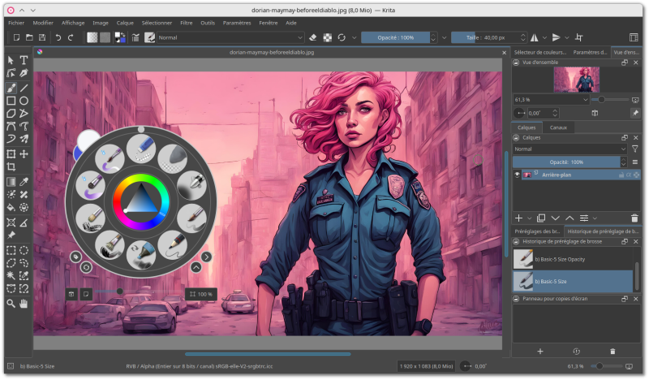The height and width of the screenshot is (380, 649).
Task: Select the Elliptical Selection tool
Action: pyautogui.click(x=24, y=250)
